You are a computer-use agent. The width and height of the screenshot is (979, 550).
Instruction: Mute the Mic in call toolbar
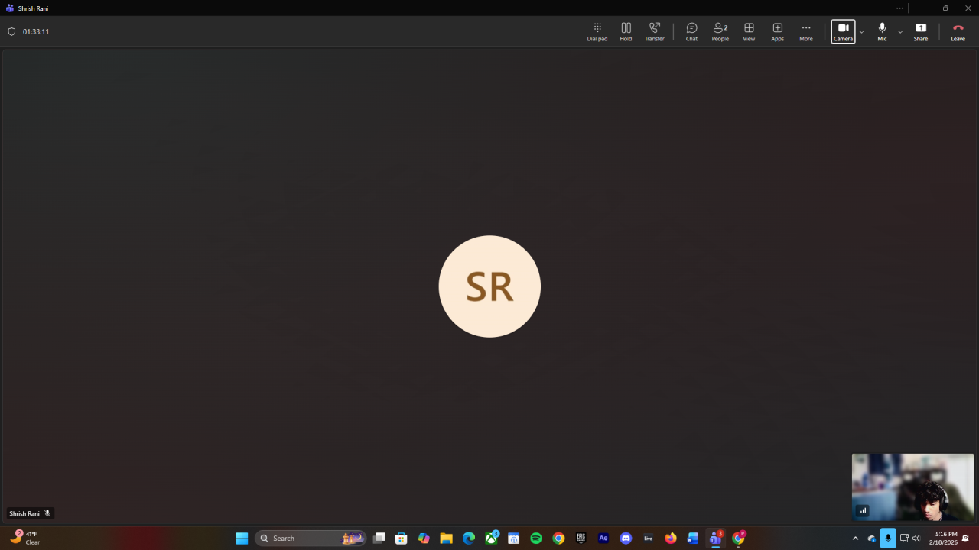pyautogui.click(x=882, y=31)
